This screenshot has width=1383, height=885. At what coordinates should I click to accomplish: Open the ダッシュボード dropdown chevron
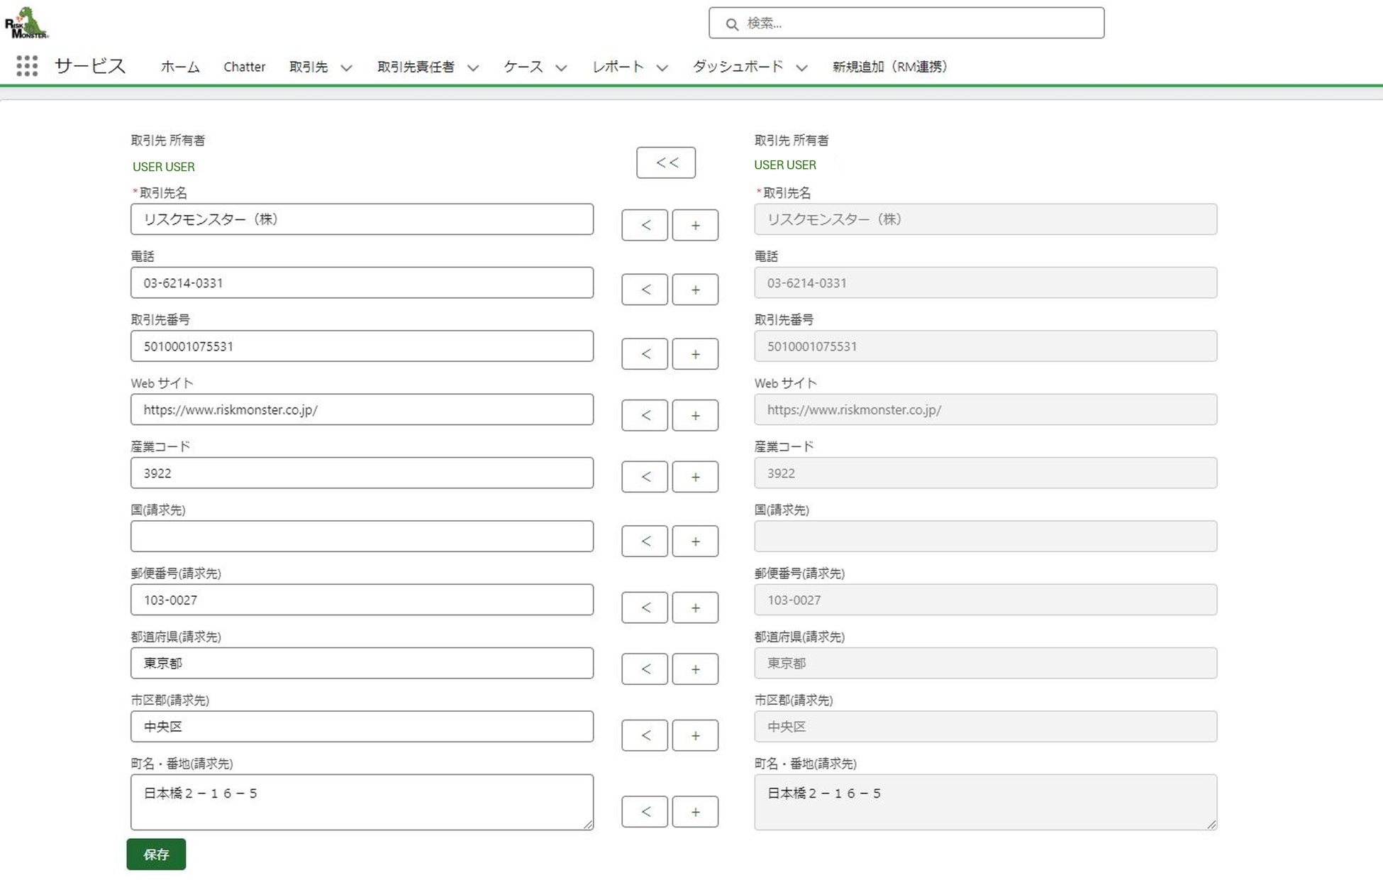click(x=801, y=67)
